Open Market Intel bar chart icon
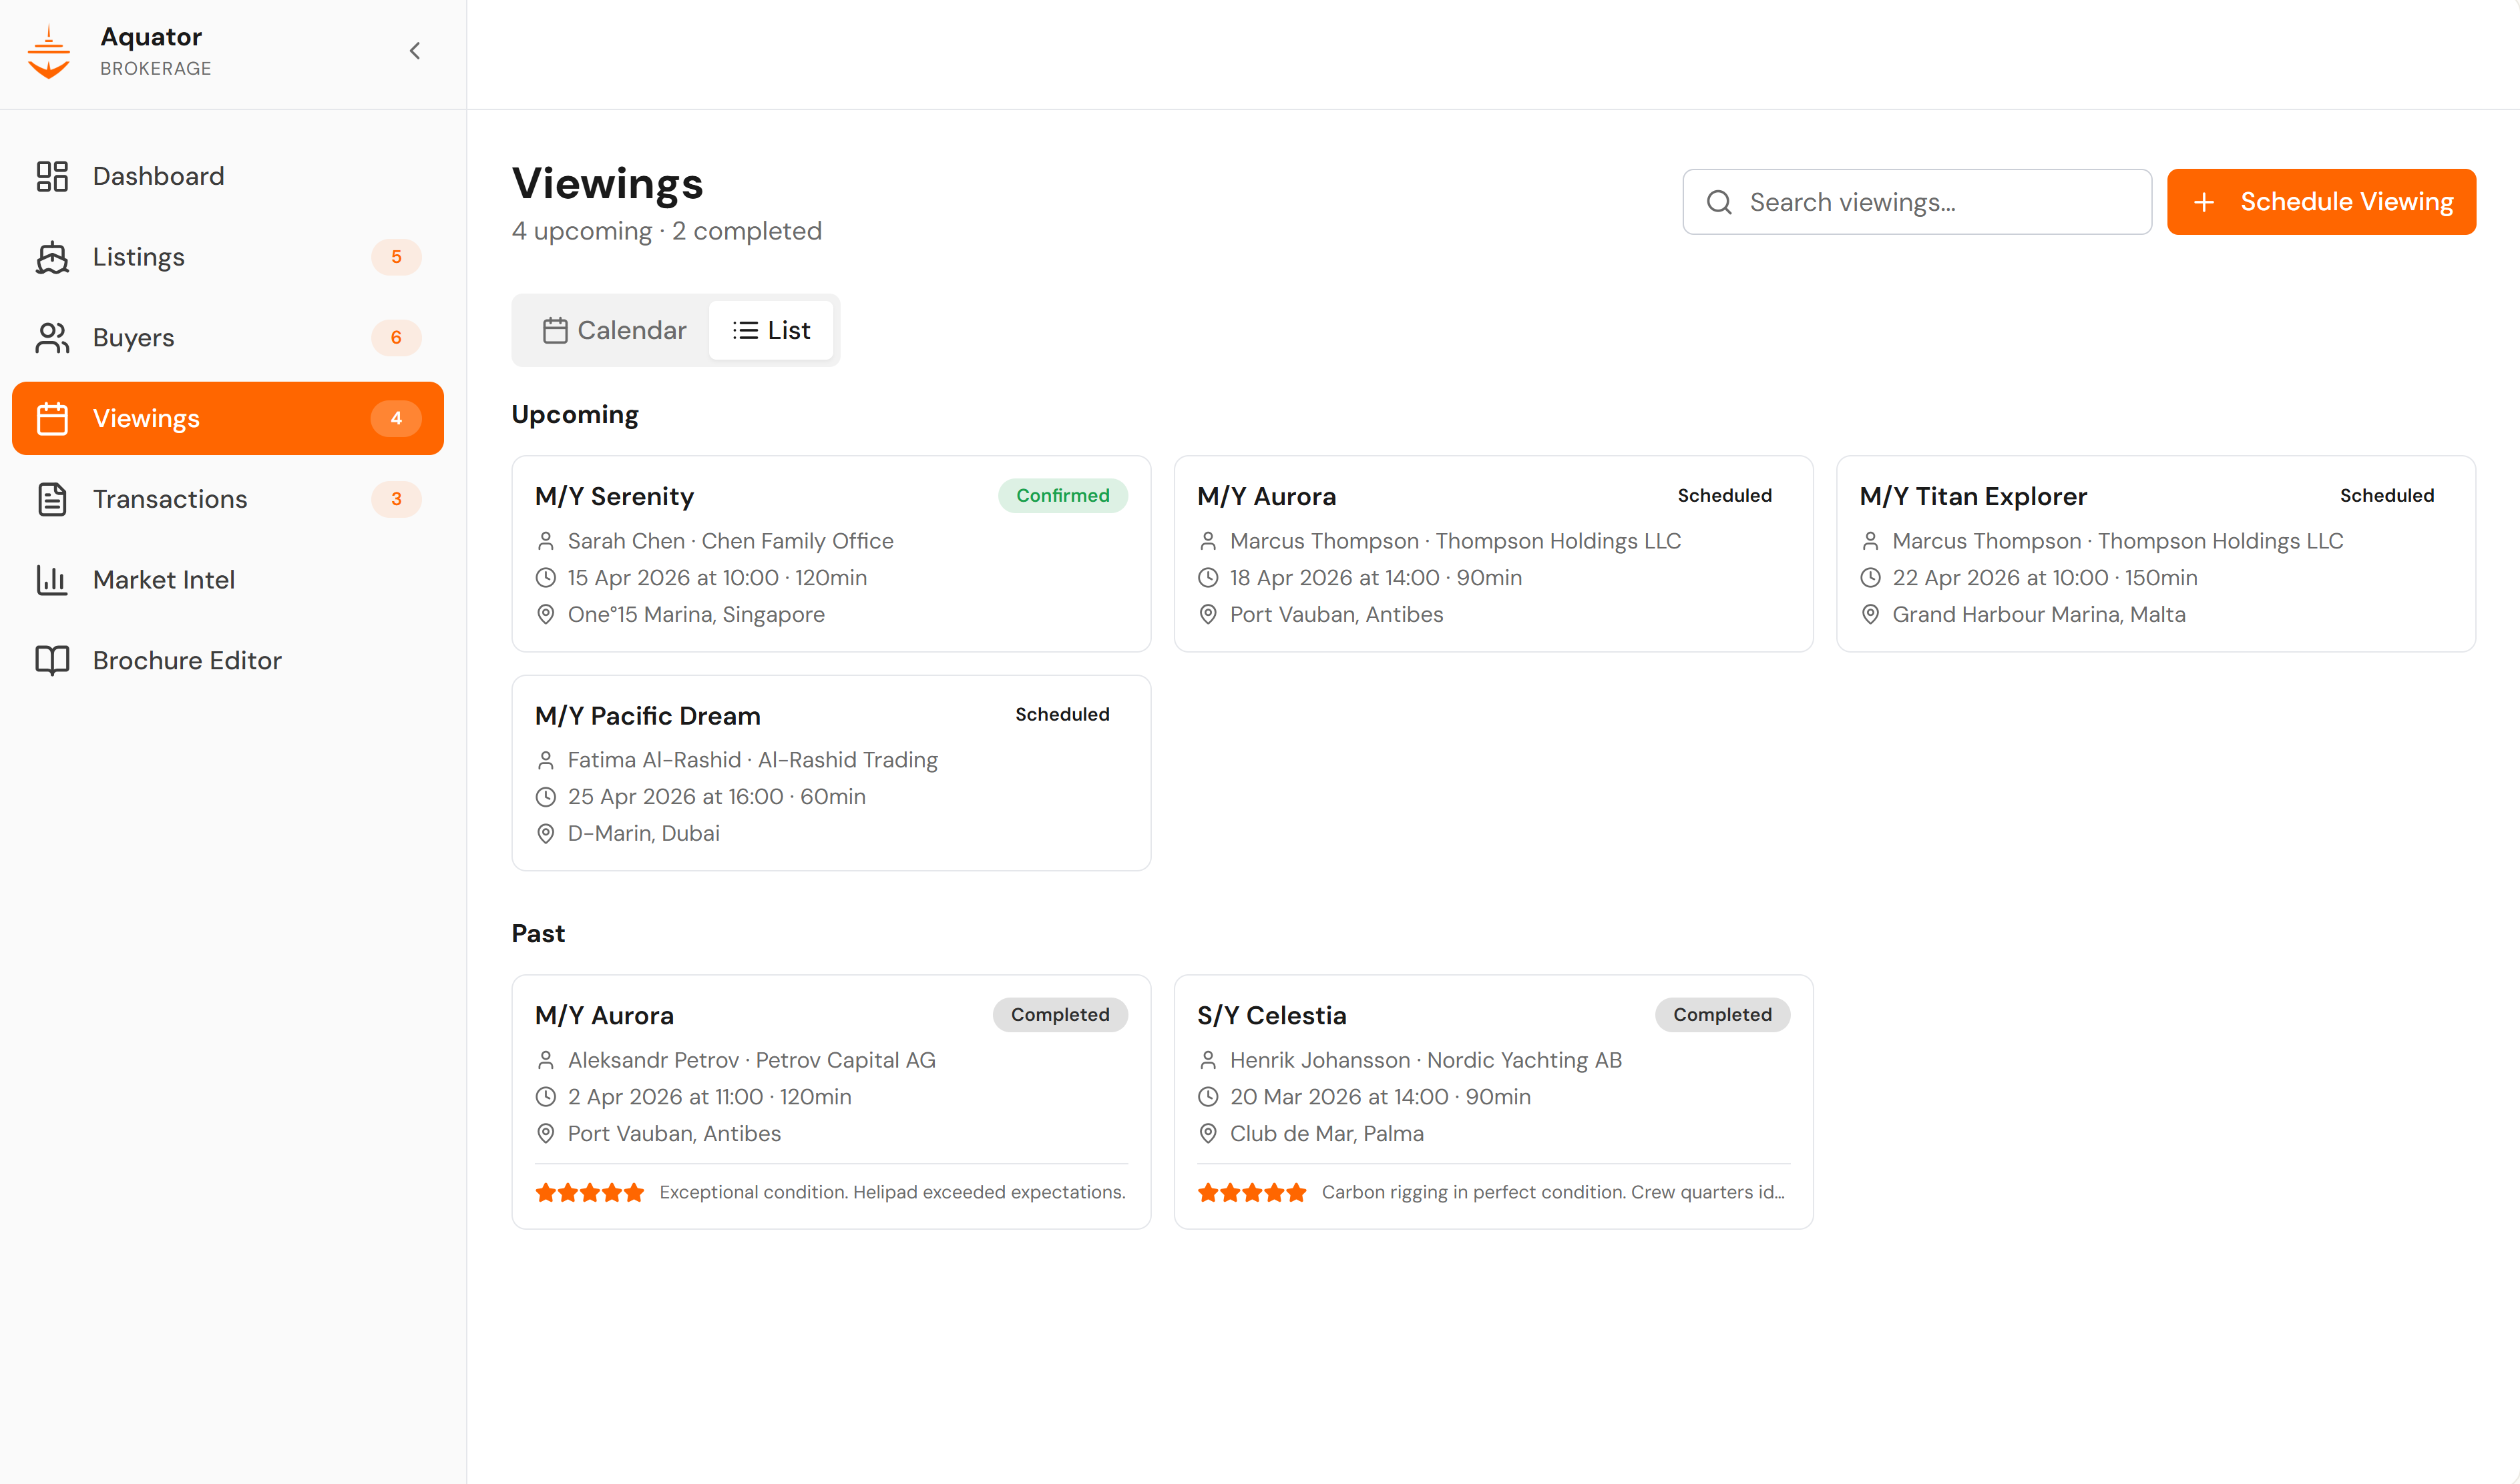2520x1484 pixels. click(52, 580)
